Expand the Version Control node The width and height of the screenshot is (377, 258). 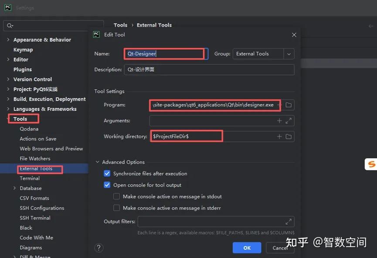pyautogui.click(x=8, y=79)
